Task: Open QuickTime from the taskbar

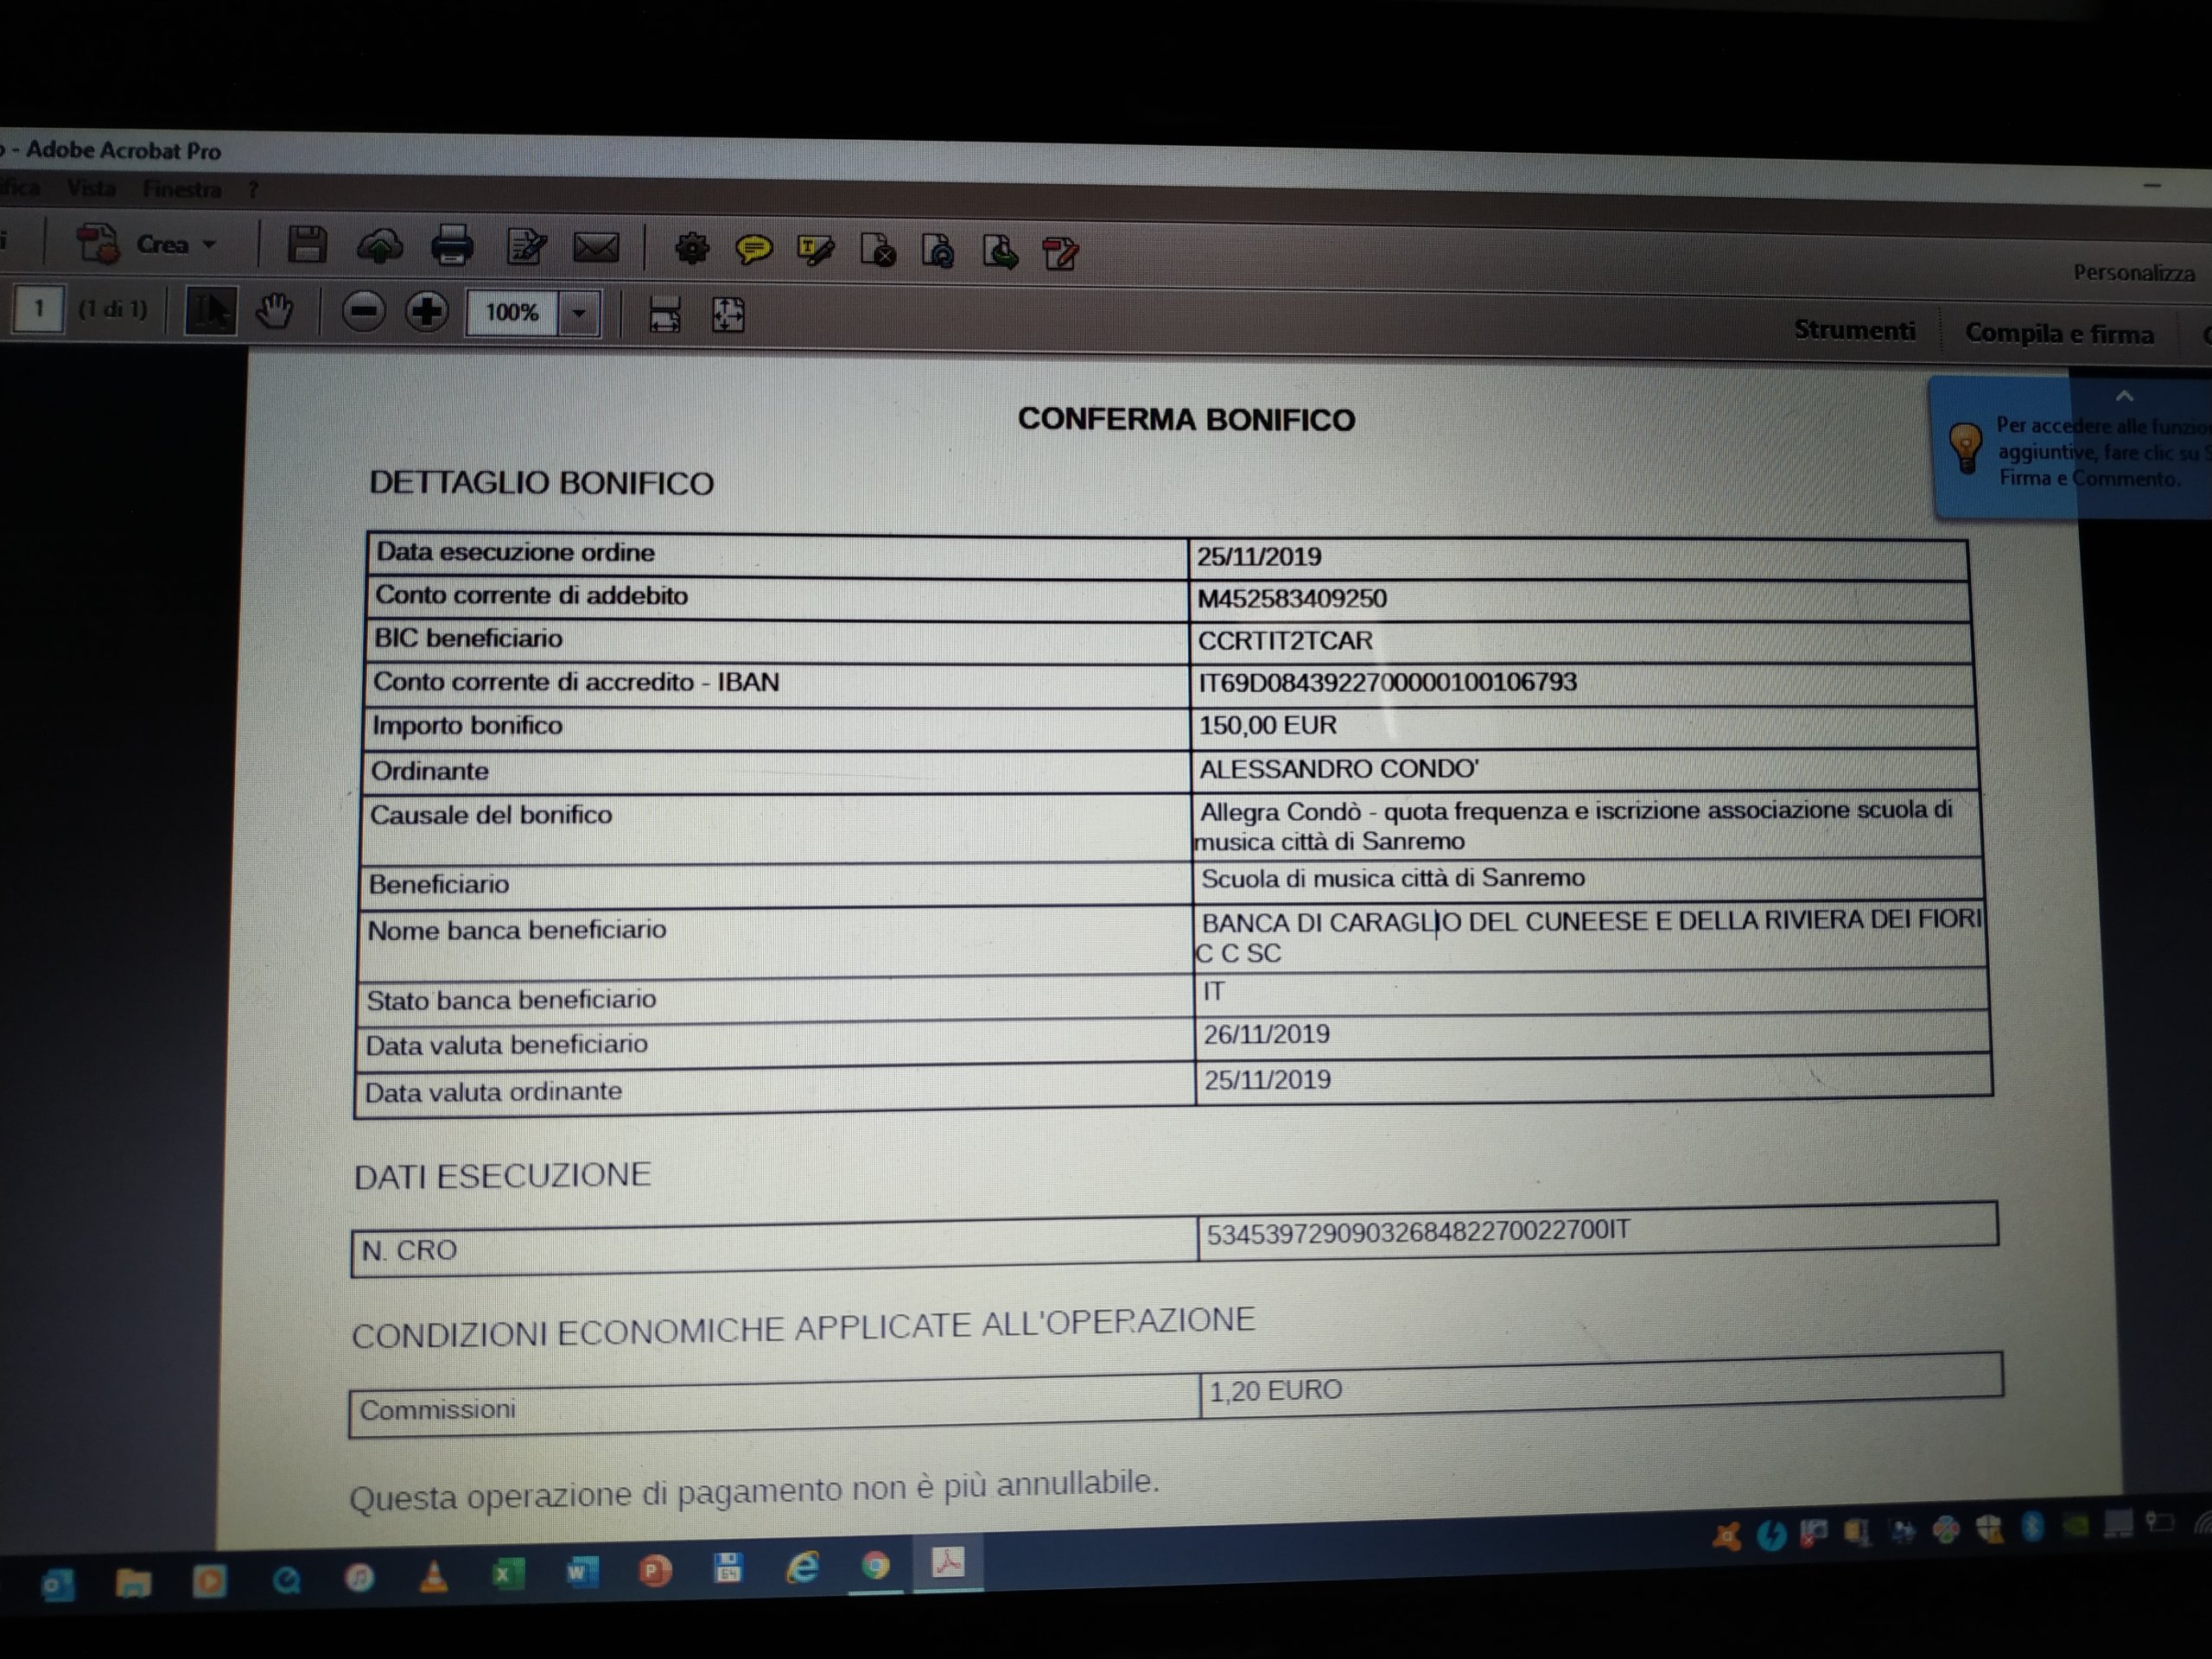Action: click(286, 1579)
